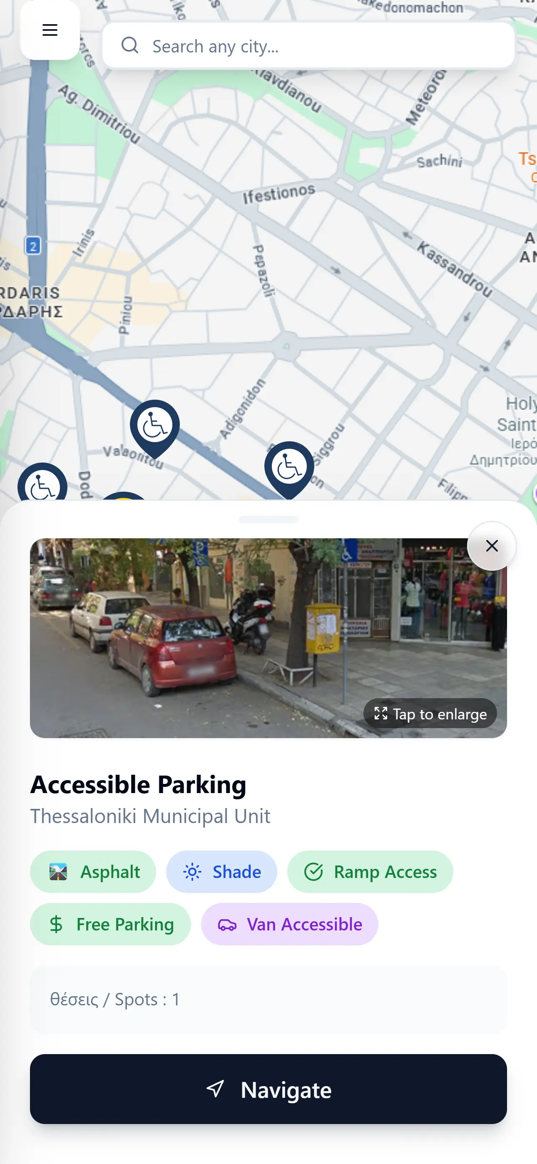Screen dimensions: 537x1164
Task: Start navigation with the Navigate button
Action: tap(268, 1089)
